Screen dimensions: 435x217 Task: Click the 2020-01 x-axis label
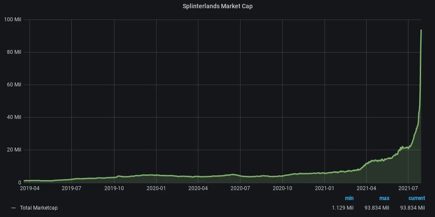click(x=156, y=188)
